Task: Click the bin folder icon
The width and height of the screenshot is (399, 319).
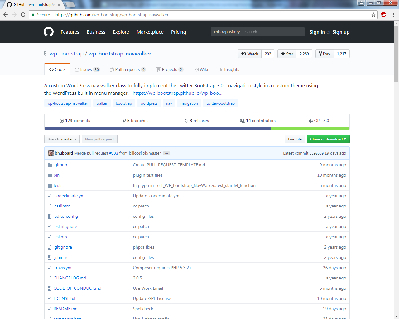Action: (50, 175)
